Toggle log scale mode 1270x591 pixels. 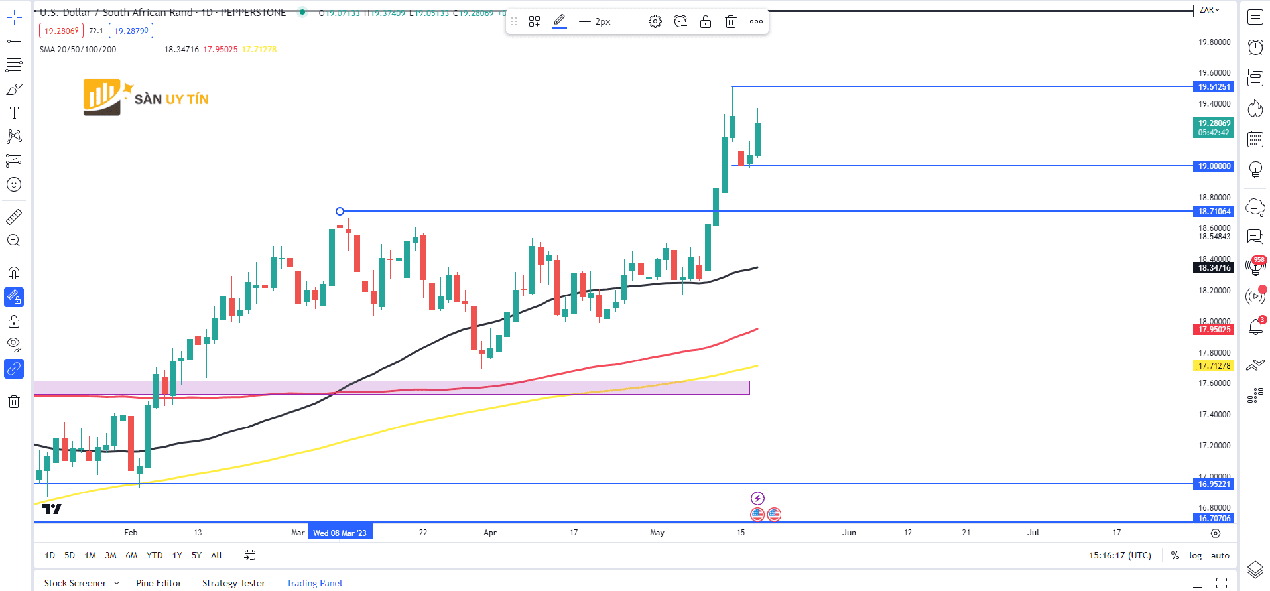click(x=1195, y=556)
